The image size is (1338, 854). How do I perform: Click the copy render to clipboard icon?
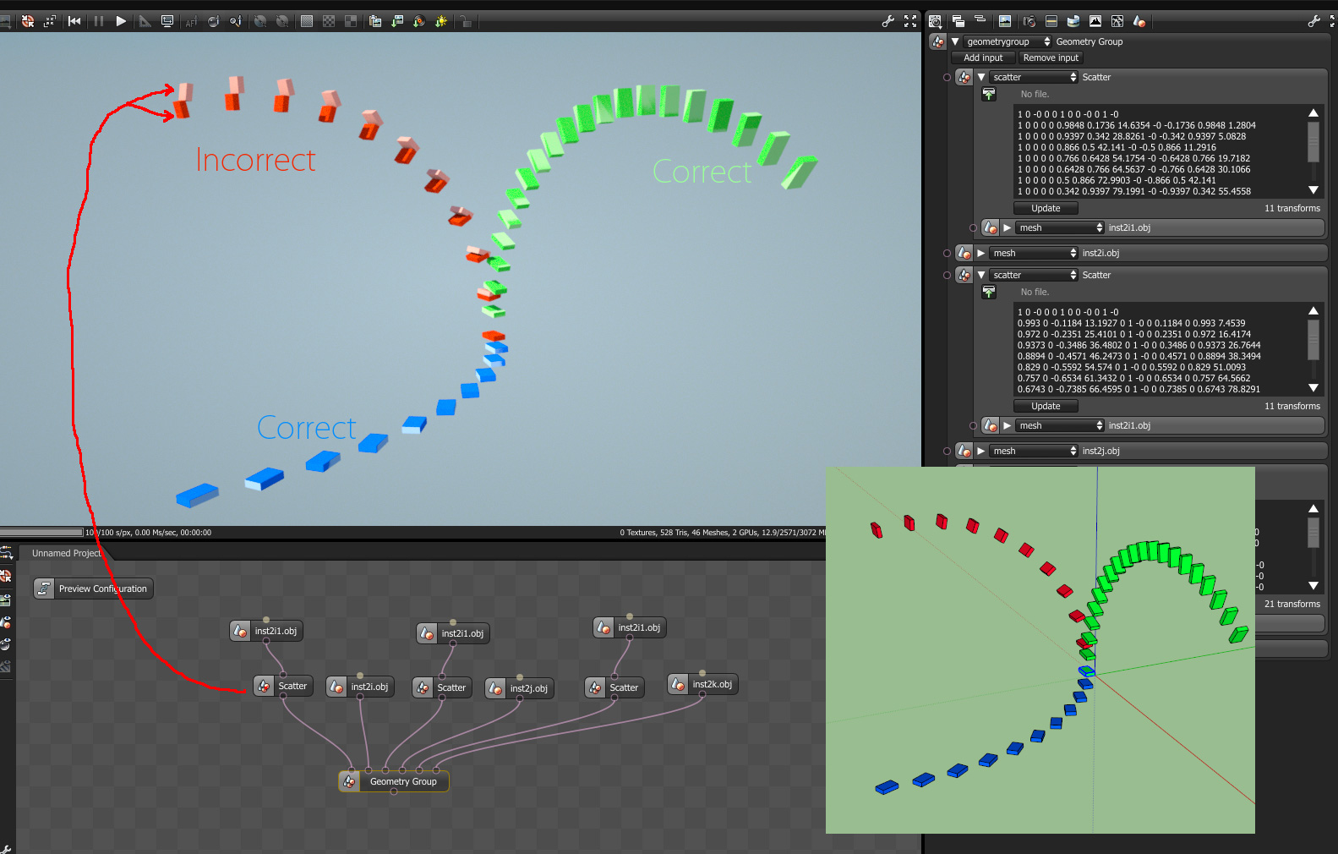(375, 21)
